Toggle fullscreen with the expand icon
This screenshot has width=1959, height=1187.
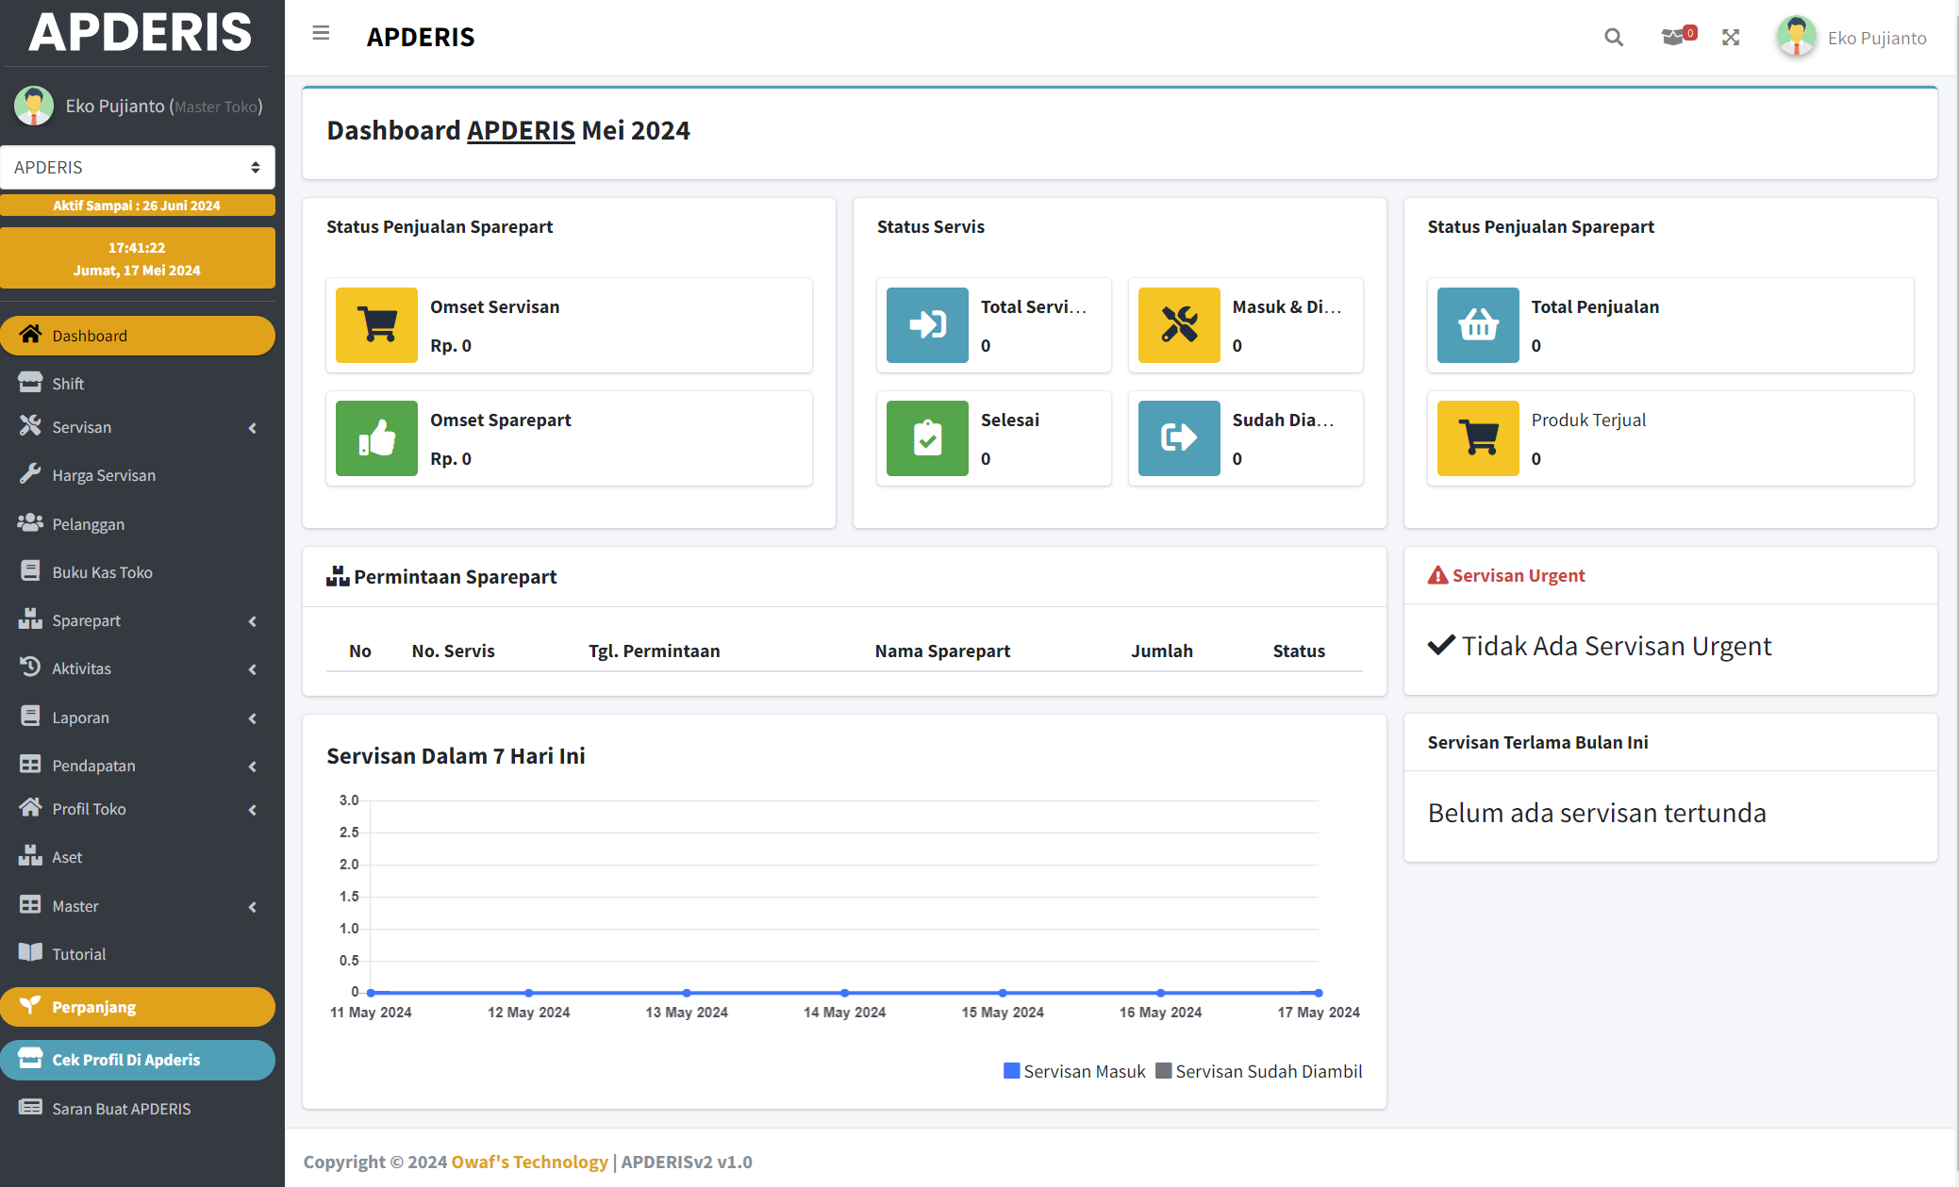(1731, 38)
